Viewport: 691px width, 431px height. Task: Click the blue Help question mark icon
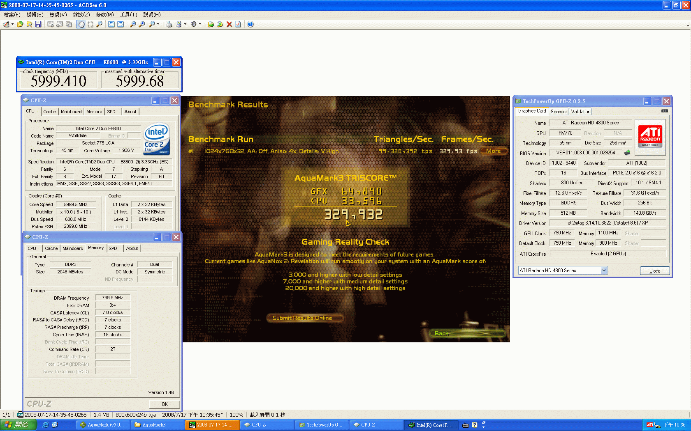point(250,24)
